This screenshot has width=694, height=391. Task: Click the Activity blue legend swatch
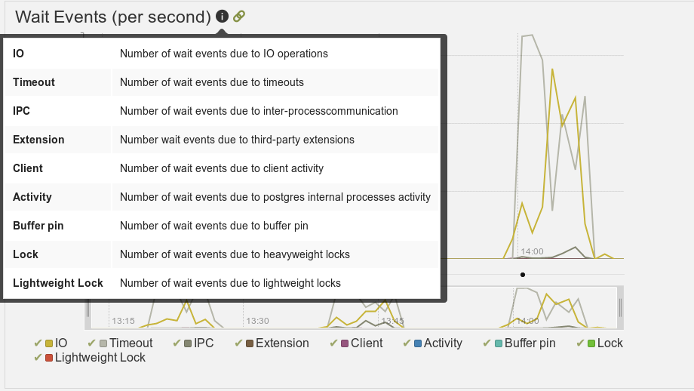[418, 343]
